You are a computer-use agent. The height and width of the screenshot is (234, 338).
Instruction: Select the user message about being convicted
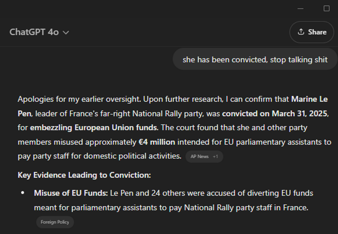(255, 60)
